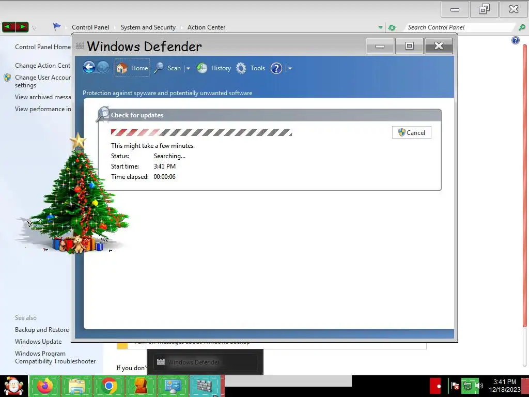The image size is (529, 397).
Task: Click the Action Center flag tray icon
Action: [x=455, y=386]
